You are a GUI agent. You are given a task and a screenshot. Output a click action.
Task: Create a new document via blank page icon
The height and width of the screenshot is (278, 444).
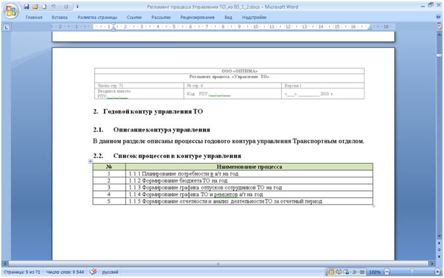click(43, 6)
